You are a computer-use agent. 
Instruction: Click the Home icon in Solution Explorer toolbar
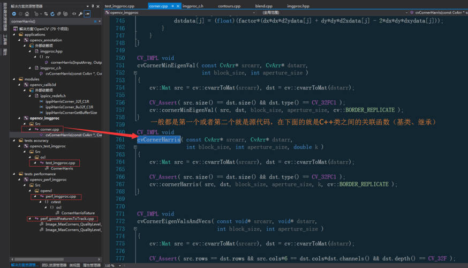[27, 14]
